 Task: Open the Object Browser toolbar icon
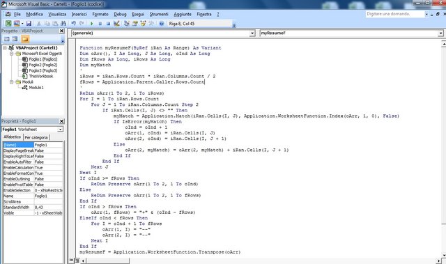coord(143,24)
